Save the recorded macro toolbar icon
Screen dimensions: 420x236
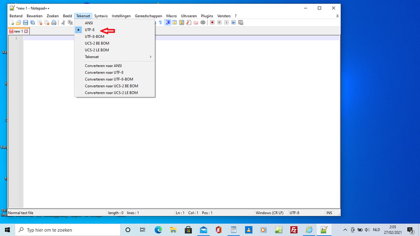(x=240, y=23)
